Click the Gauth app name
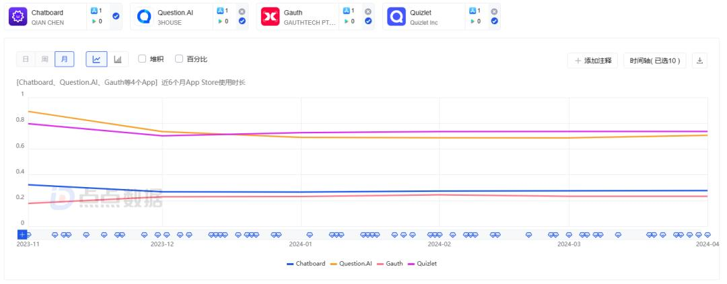 [293, 13]
